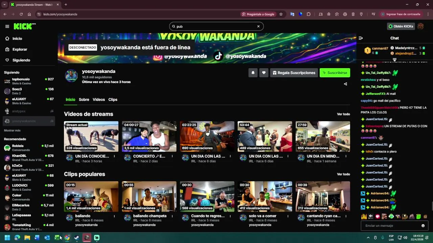Switch to the Clips tab

click(113, 100)
